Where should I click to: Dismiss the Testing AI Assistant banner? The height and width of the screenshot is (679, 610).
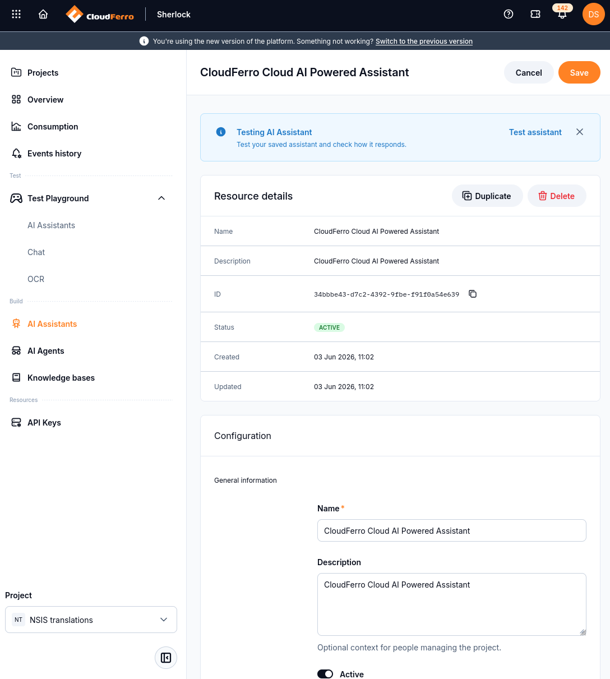coord(580,132)
